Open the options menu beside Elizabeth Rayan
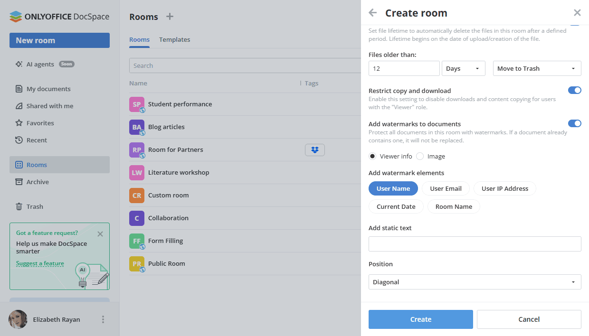This screenshot has width=589, height=336. pyautogui.click(x=103, y=319)
